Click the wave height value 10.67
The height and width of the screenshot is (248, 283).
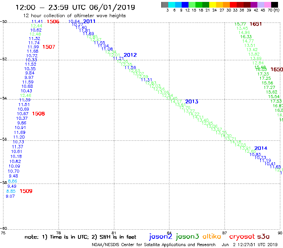click(23, 114)
